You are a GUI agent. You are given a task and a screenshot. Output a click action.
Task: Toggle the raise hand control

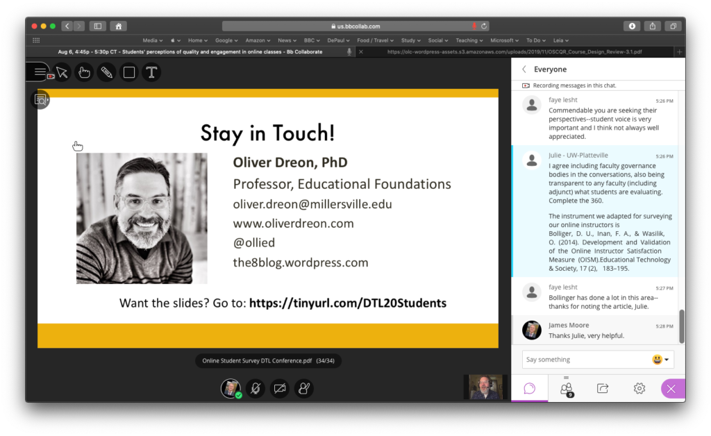(x=303, y=388)
